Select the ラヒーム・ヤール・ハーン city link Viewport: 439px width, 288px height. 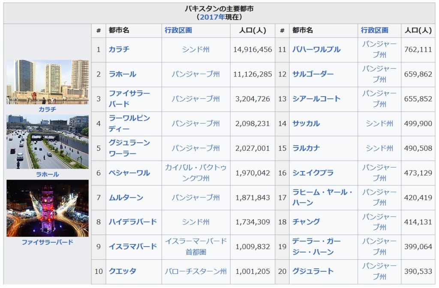[x=322, y=197]
